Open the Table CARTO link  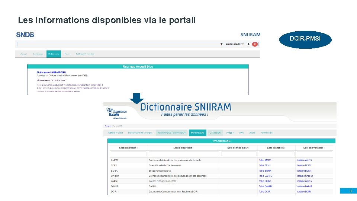[266, 176]
